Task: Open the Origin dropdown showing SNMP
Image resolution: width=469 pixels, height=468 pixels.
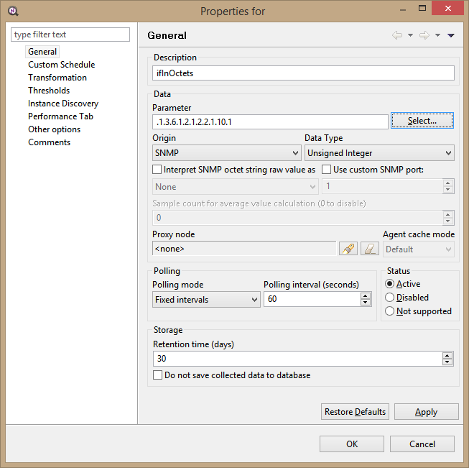Action: pos(227,153)
